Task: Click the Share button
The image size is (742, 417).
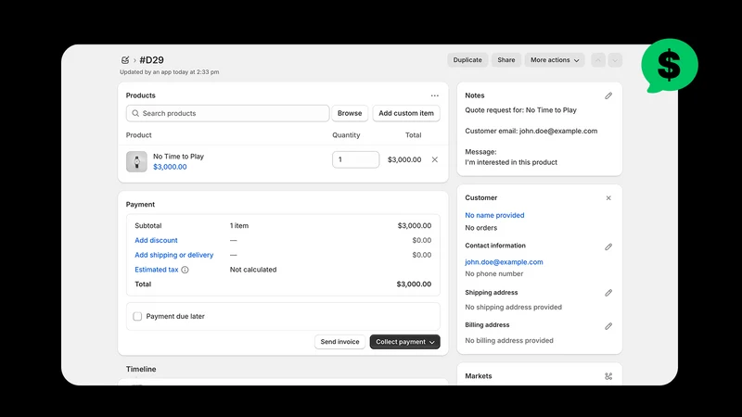Action: click(505, 60)
